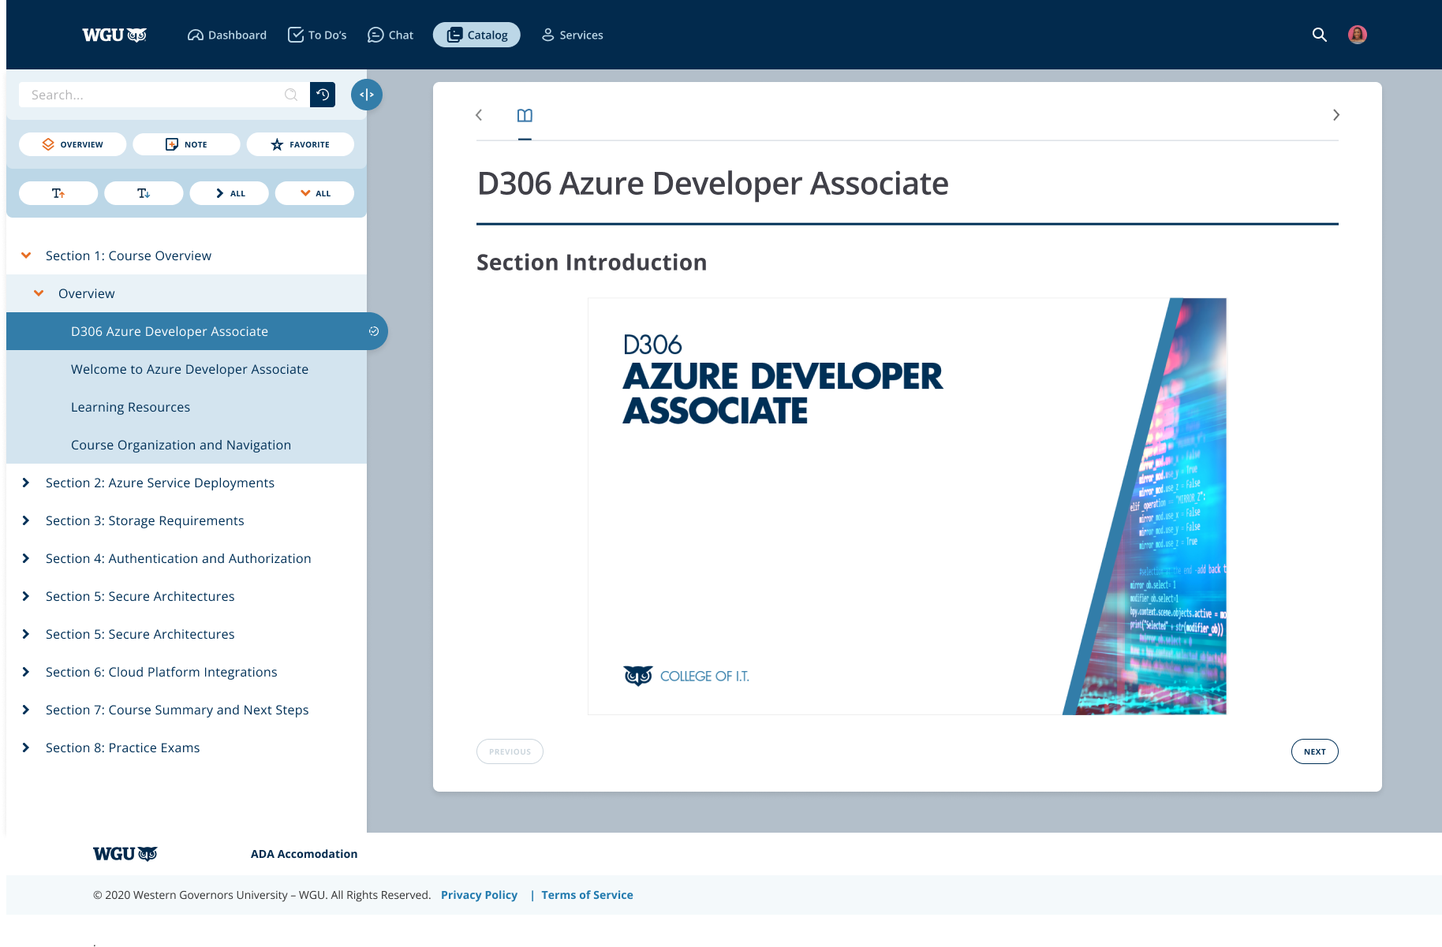Open the To Do's menu item
Viewport: 1442px width, 947px height.
[x=317, y=35]
